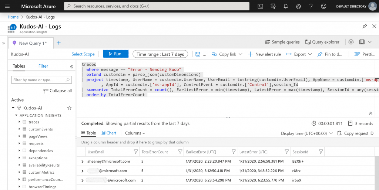The image size is (379, 190).
Task: Open Logs settings gear icon
Action: point(351,42)
